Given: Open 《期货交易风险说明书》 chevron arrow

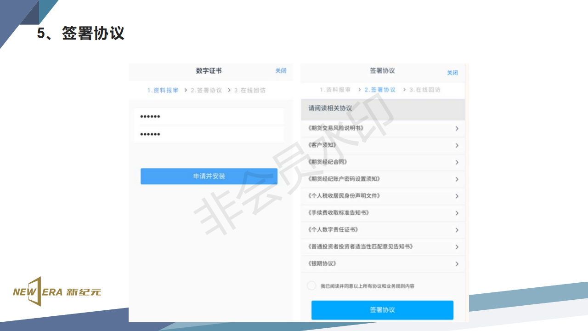Looking at the screenshot, I should click(457, 129).
